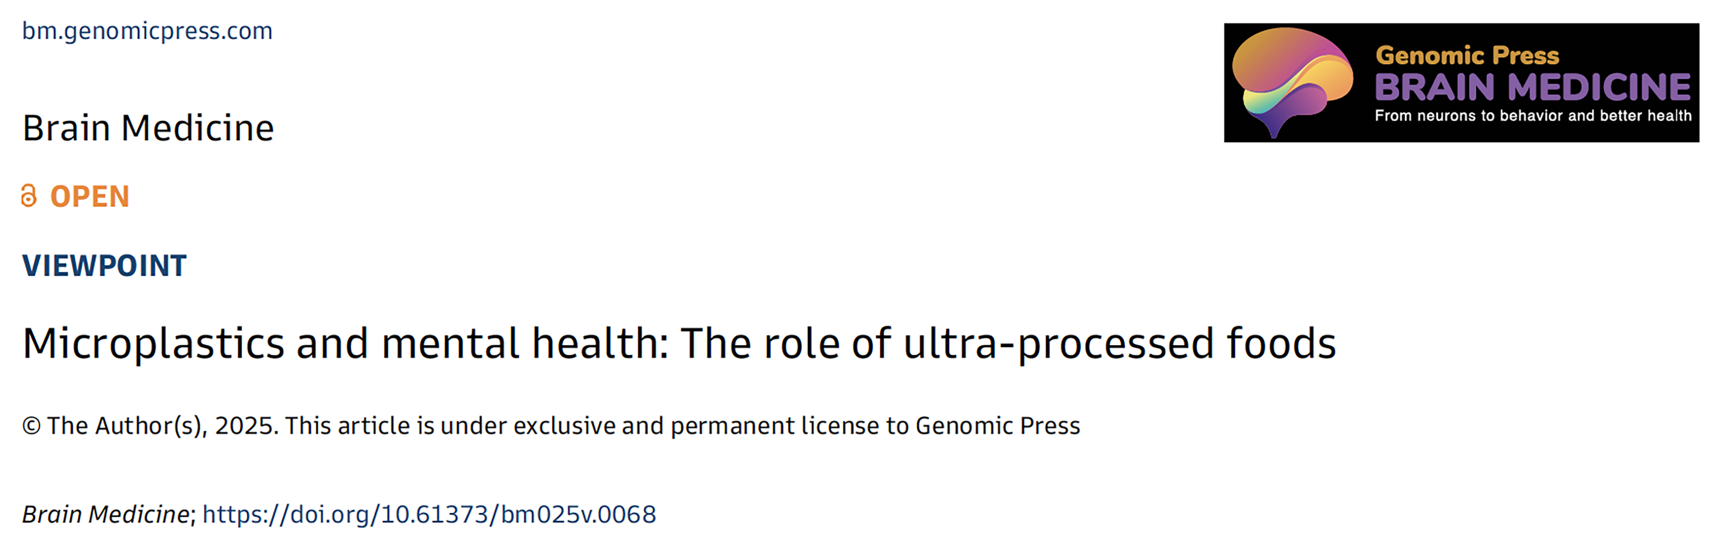
Task: Click the word Microplastics in the title
Action: (x=154, y=344)
